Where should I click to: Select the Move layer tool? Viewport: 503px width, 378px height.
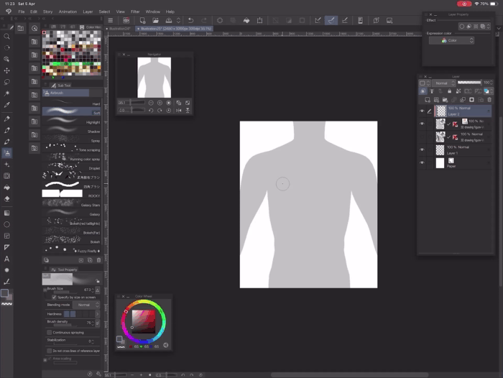point(7,71)
